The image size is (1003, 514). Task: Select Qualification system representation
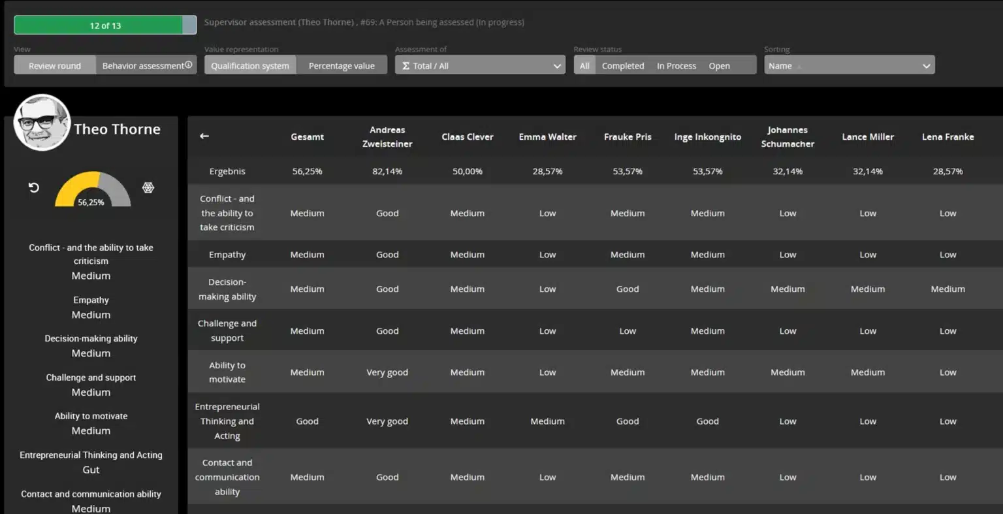pos(250,65)
